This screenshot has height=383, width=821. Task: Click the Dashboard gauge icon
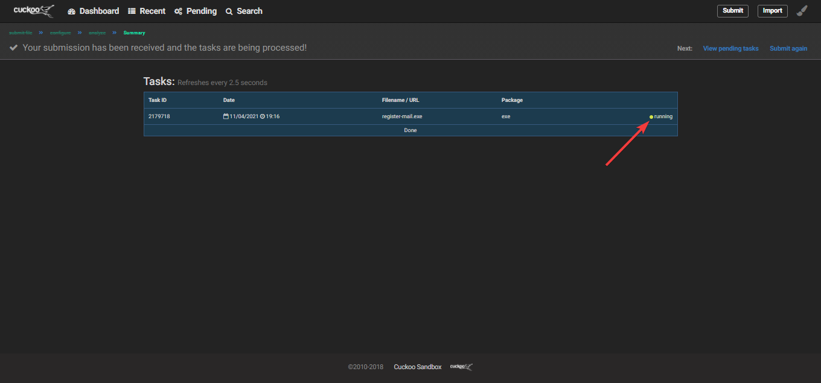click(x=72, y=11)
